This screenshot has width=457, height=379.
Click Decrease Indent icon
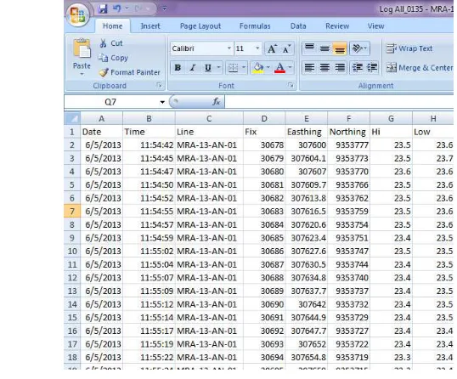point(358,68)
